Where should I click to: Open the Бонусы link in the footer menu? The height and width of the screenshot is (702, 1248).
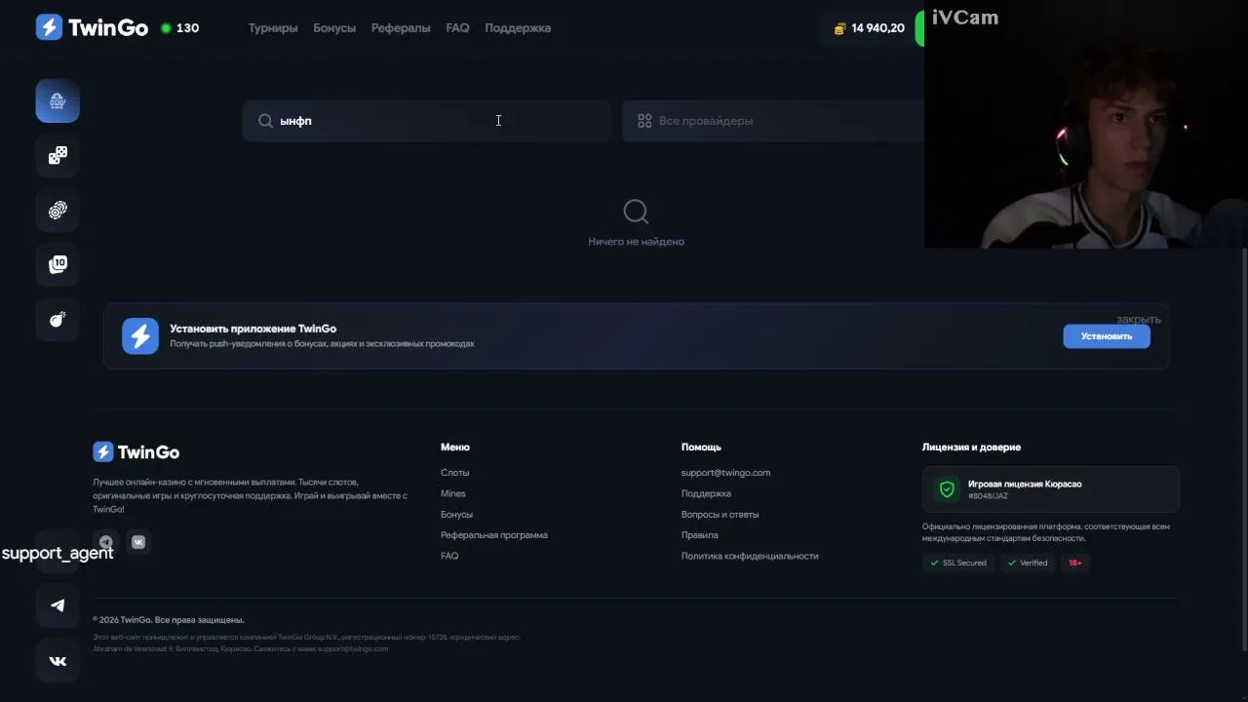456,515
